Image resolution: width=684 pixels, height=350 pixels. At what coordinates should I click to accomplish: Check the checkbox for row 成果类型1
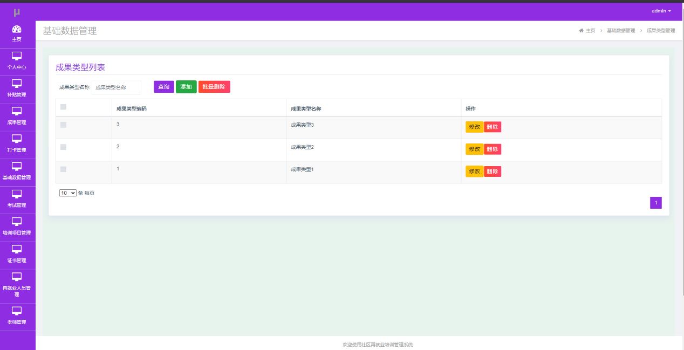click(x=63, y=169)
